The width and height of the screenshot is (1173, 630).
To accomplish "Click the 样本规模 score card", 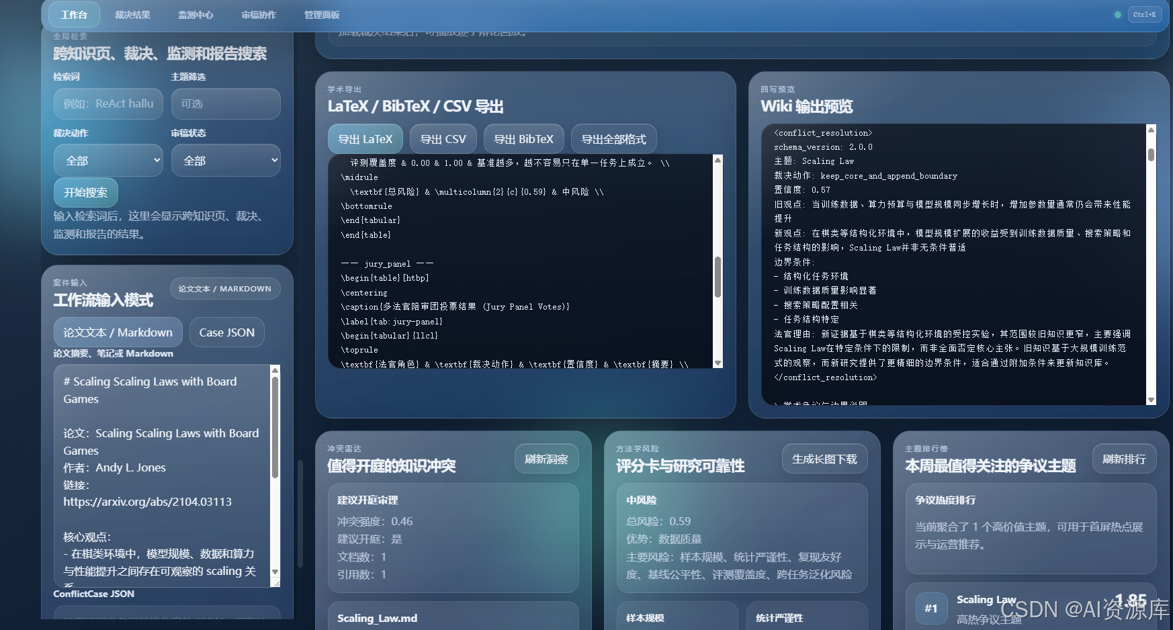I will 677,616.
